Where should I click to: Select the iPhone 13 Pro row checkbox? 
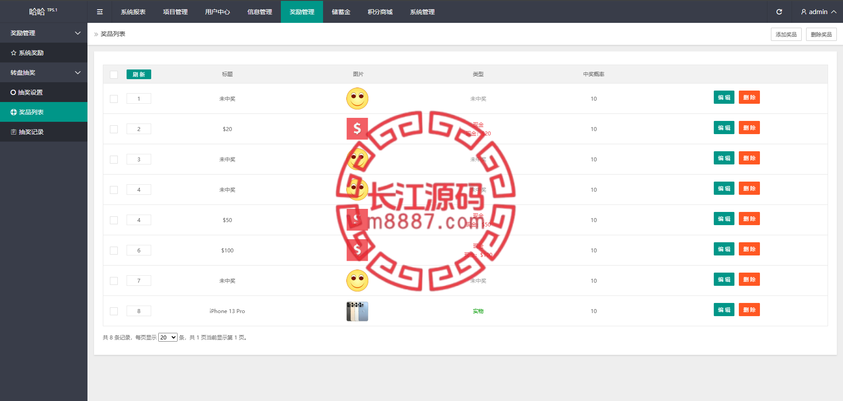coord(114,311)
